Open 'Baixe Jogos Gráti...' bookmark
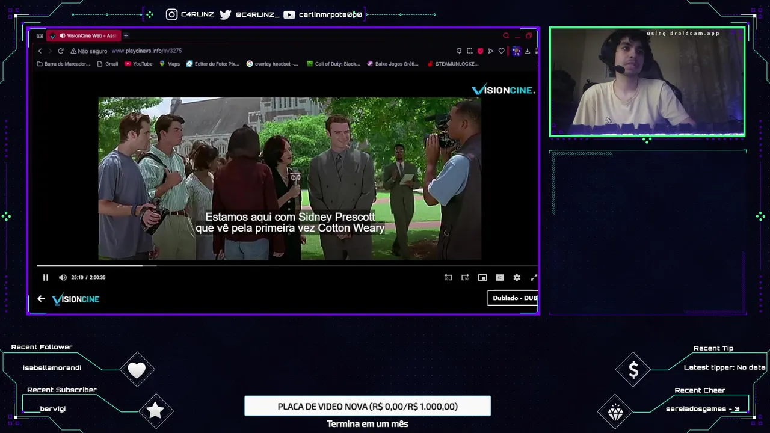 click(393, 64)
